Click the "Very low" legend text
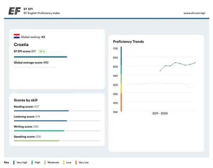 pyautogui.click(x=83, y=162)
